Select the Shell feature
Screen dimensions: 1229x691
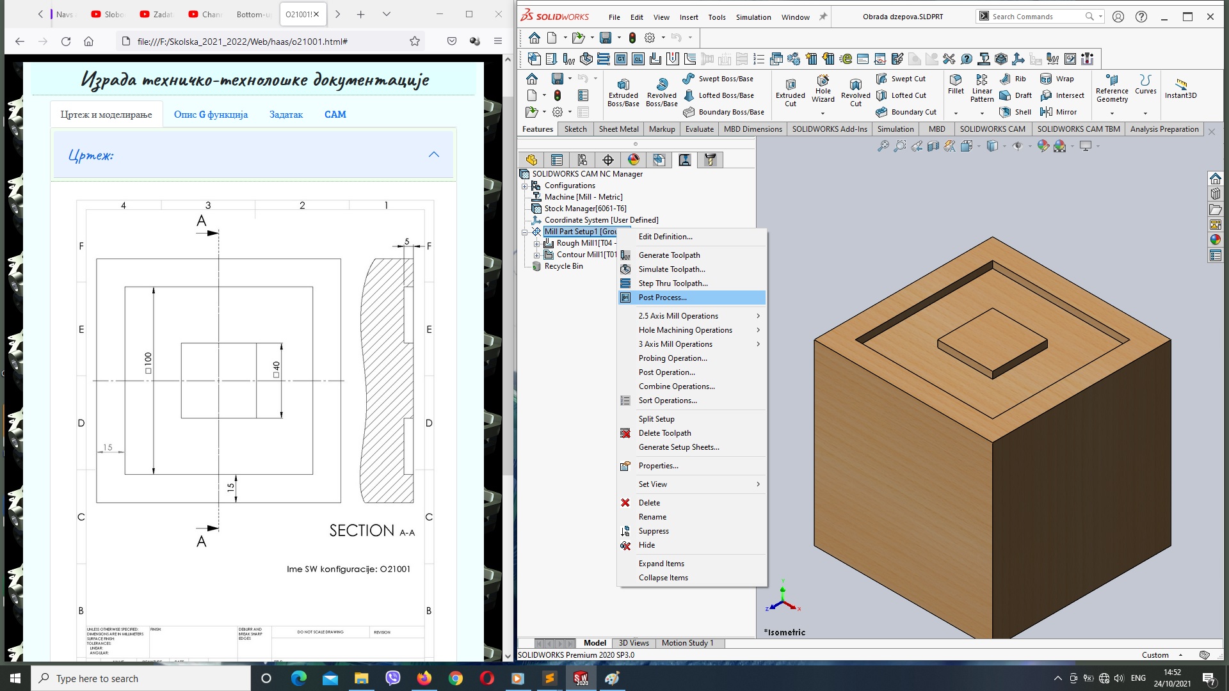[x=1016, y=112]
